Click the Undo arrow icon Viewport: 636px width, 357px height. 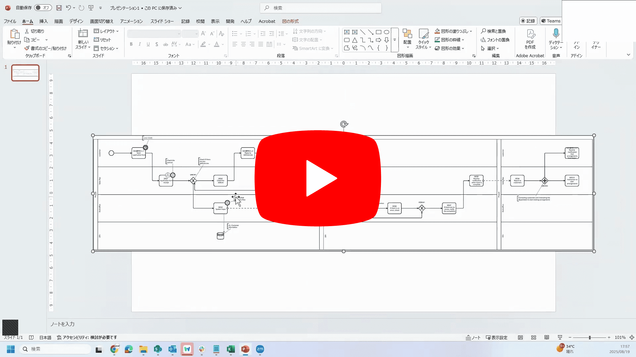[68, 8]
